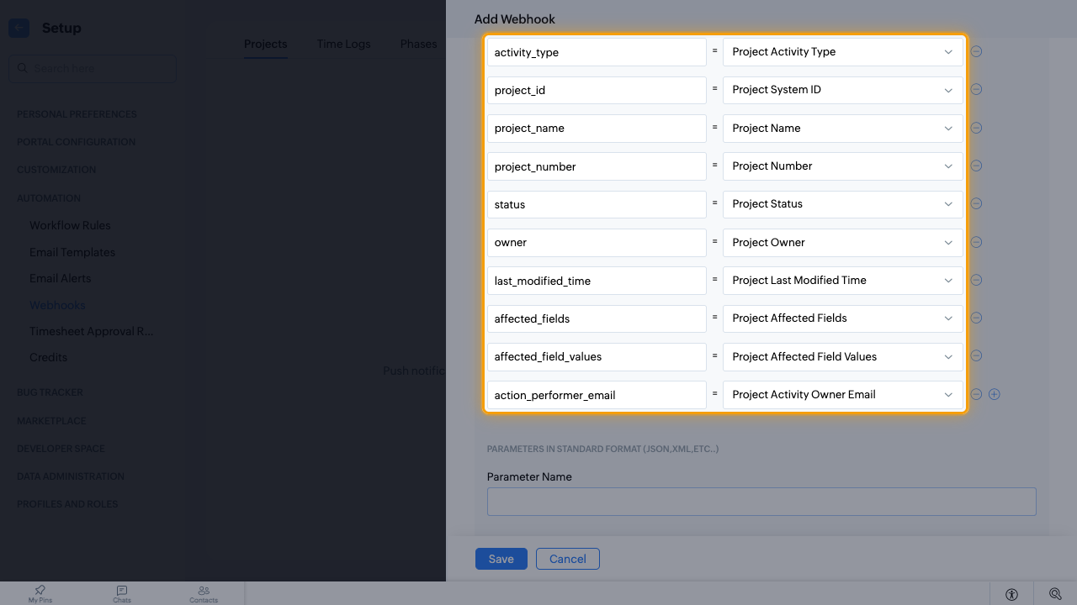Open the Project System ID dropdown
Image resolution: width=1077 pixels, height=605 pixels.
tap(843, 90)
